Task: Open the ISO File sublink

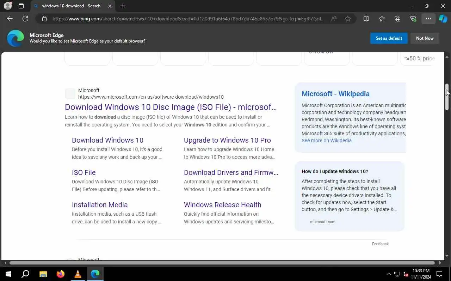Action: click(84, 172)
